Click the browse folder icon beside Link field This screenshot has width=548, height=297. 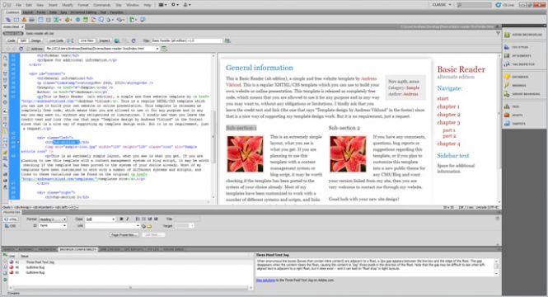pos(149,226)
